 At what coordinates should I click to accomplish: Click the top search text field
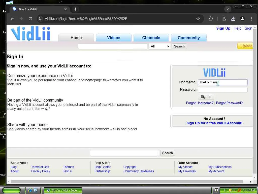pyautogui.click(x=113, y=46)
